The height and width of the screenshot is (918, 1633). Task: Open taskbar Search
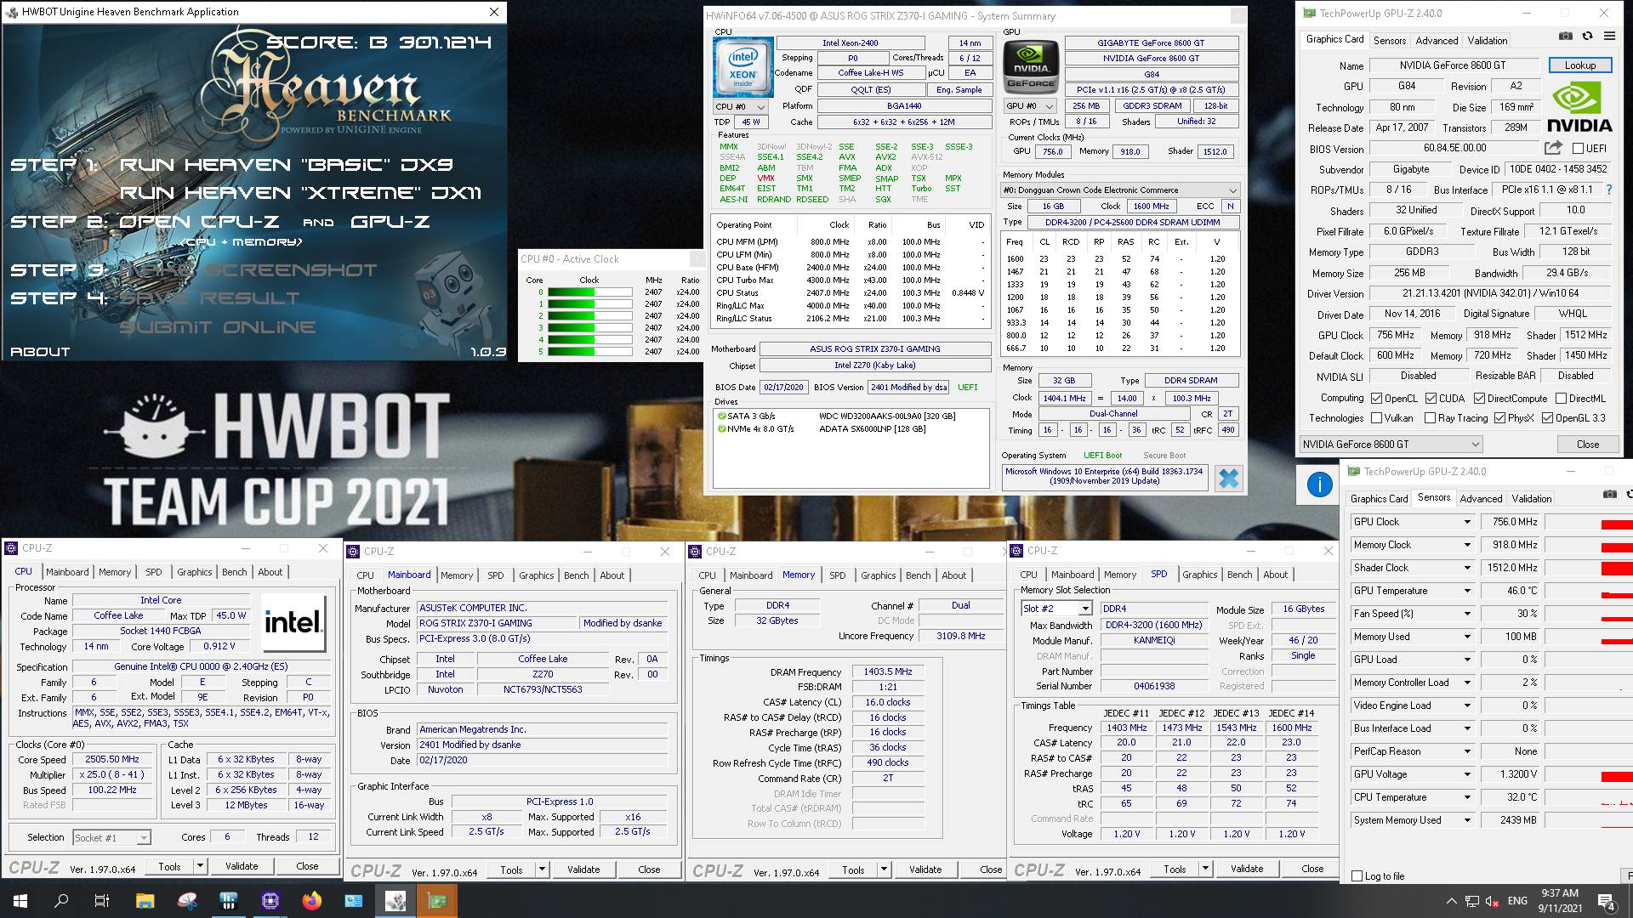coord(61,901)
